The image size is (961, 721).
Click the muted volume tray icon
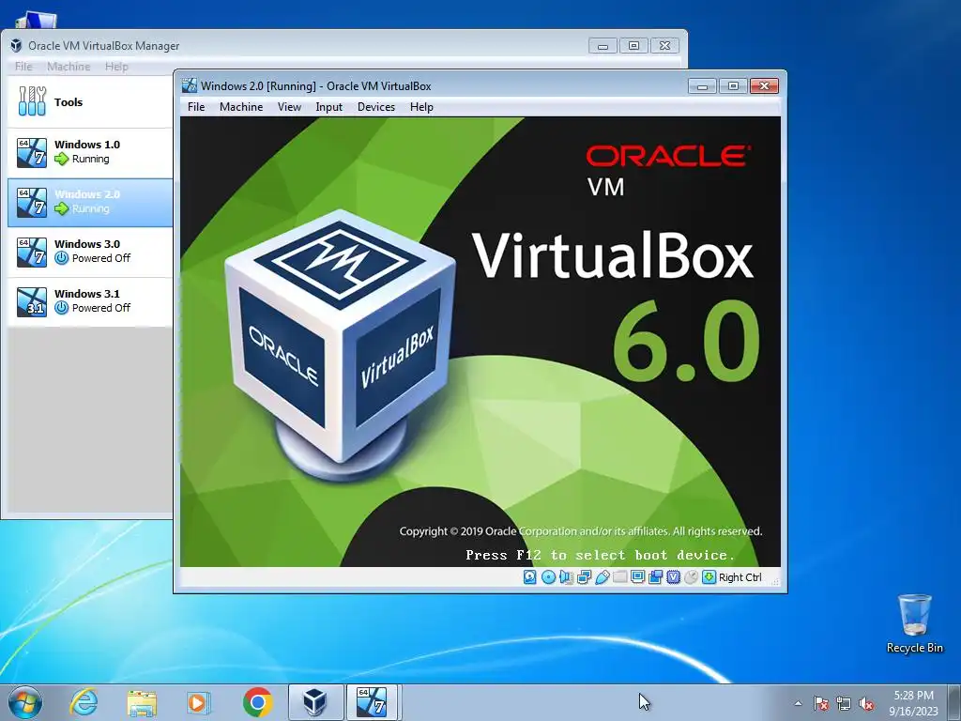[x=866, y=703]
